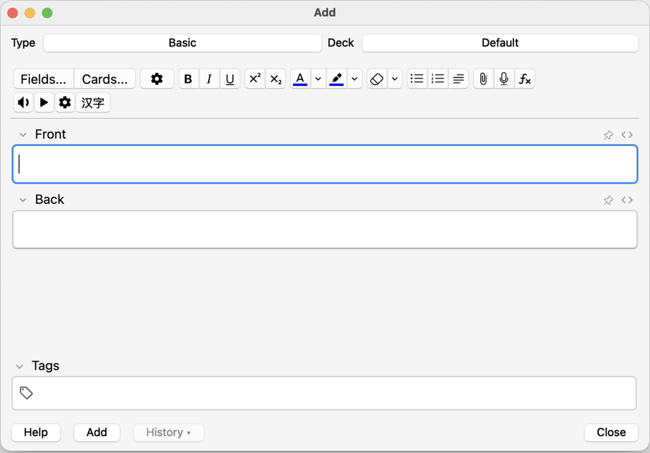
Task: Apply the blue text color
Action: pyautogui.click(x=300, y=79)
